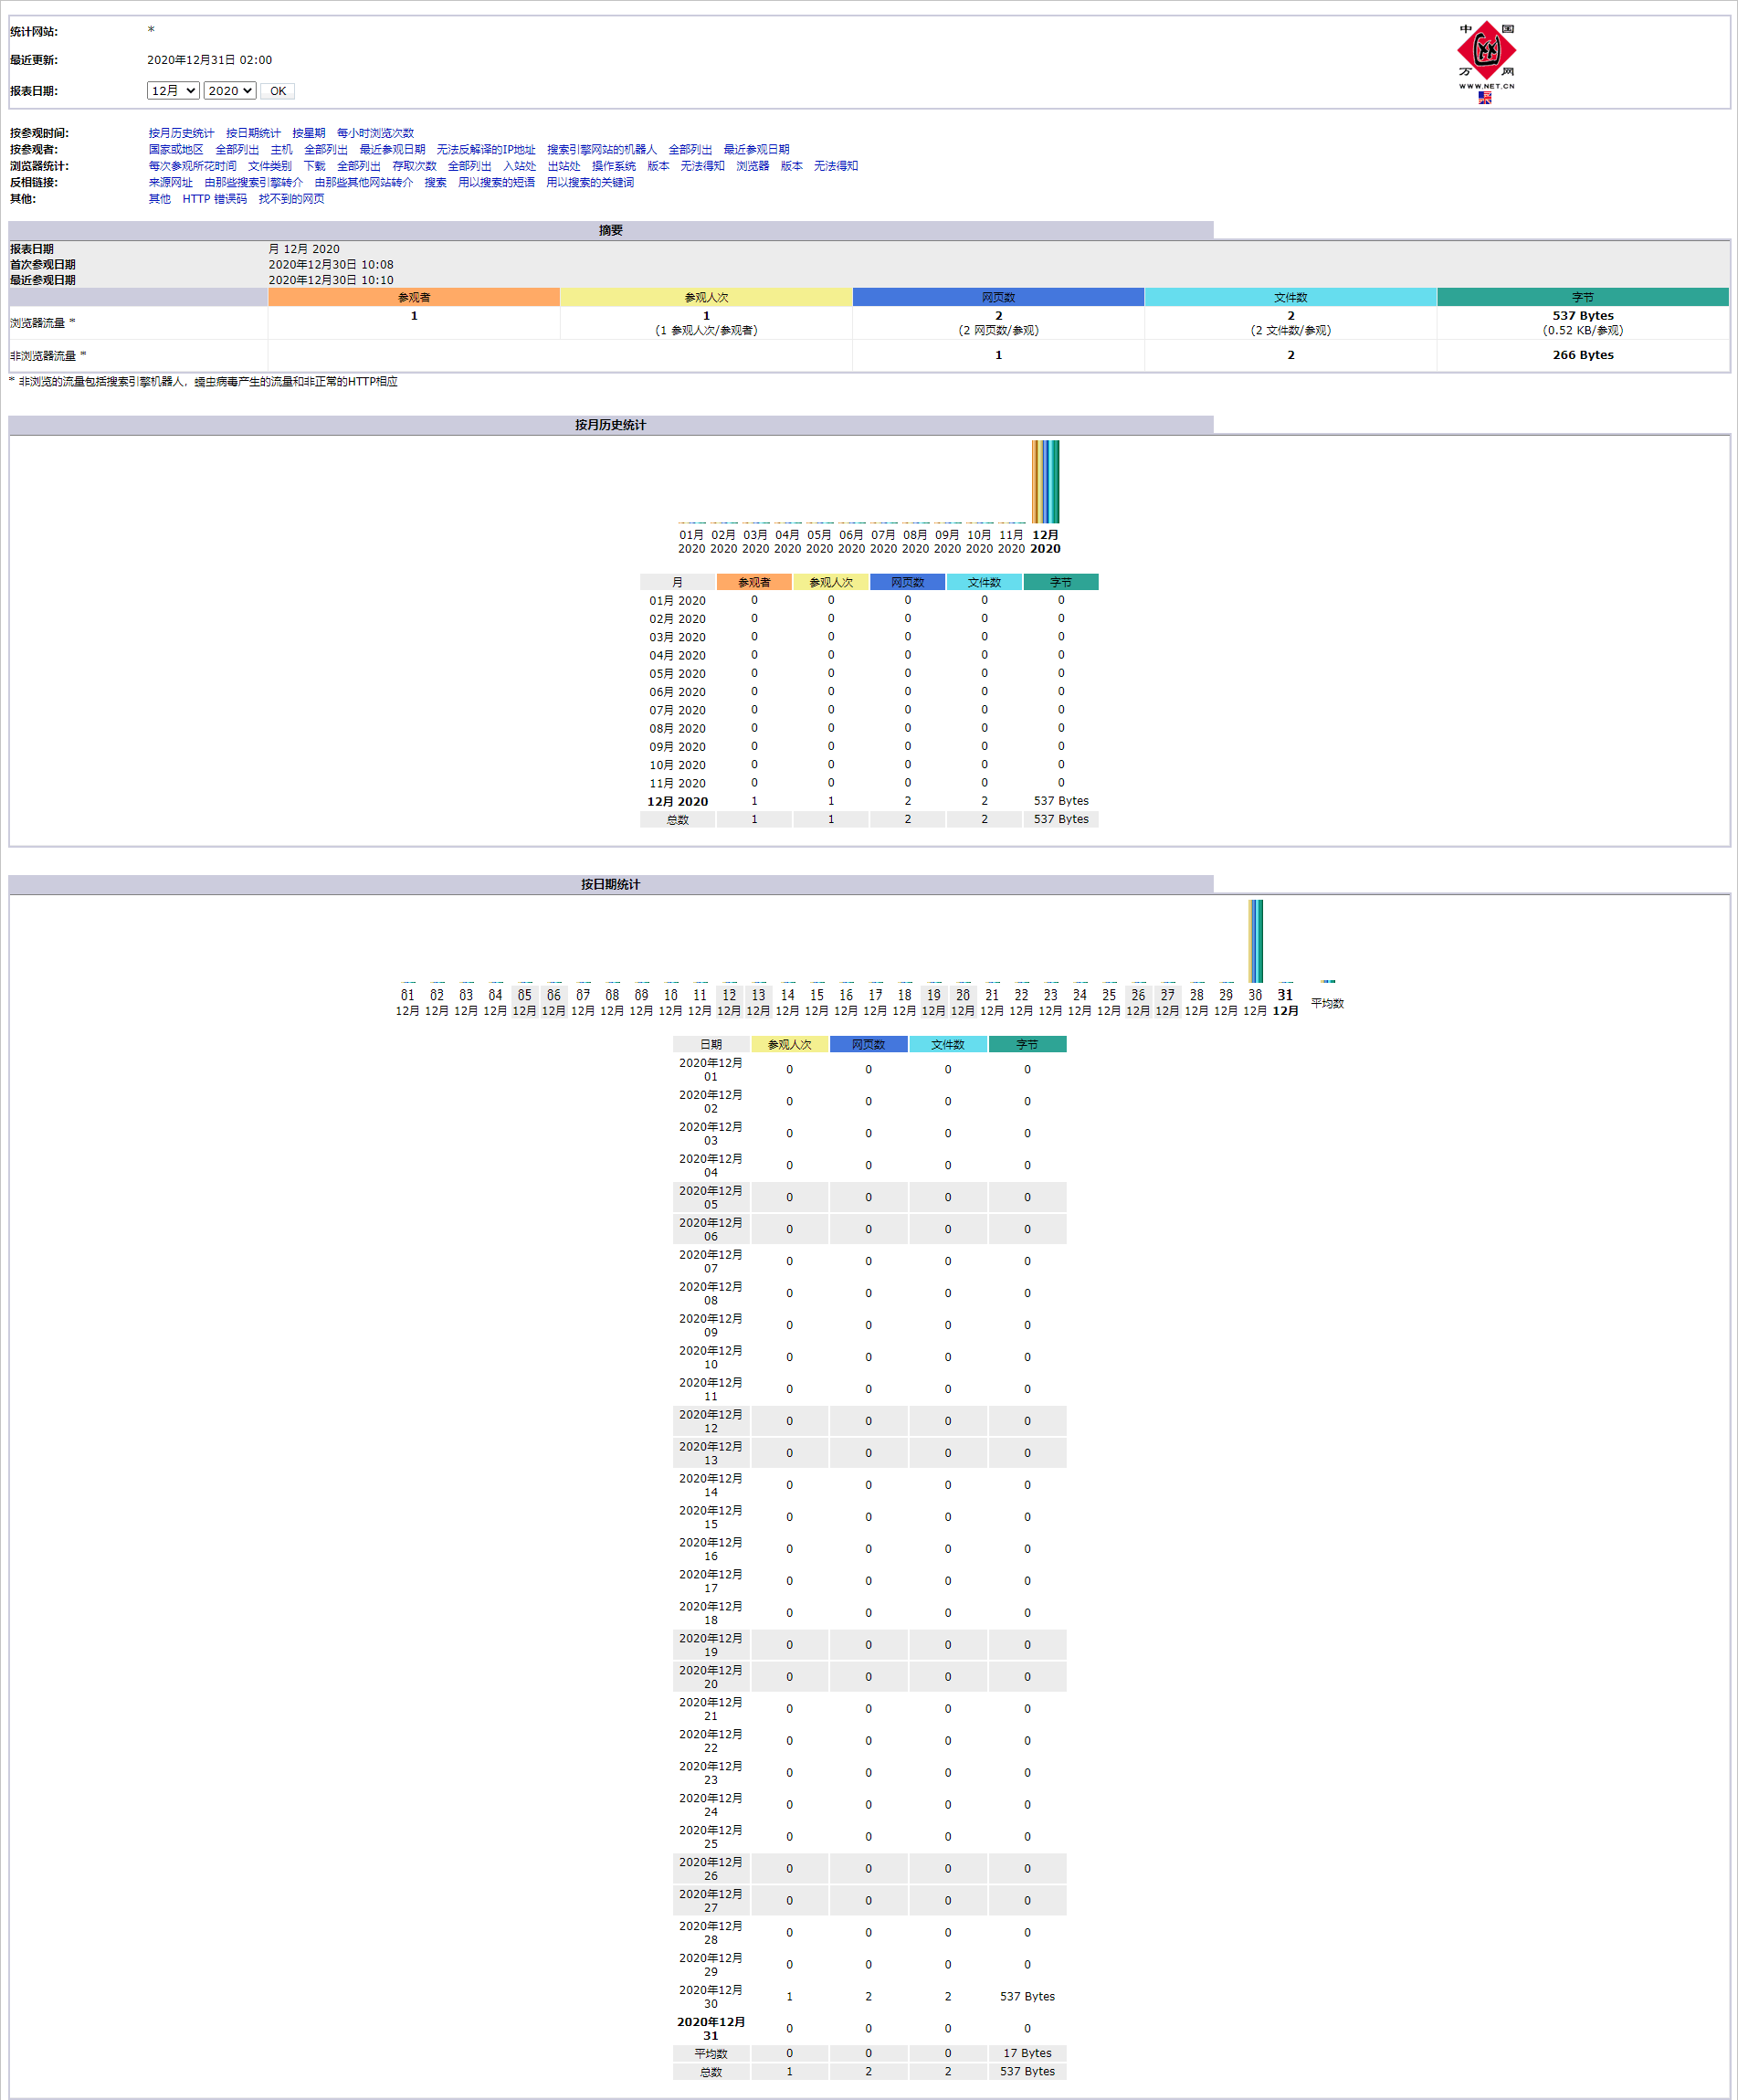Click the 最近参观日期 value 2020年12月30日 10:10
1738x2100 pixels.
pos(331,280)
